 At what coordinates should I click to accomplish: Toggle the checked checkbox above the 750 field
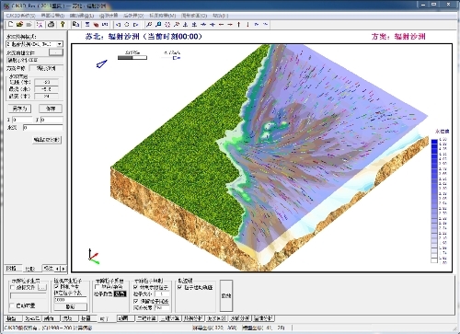tap(136, 301)
